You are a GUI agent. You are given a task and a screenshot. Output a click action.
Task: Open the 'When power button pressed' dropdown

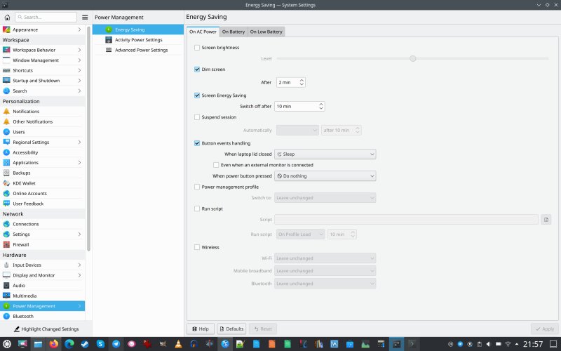[325, 175]
